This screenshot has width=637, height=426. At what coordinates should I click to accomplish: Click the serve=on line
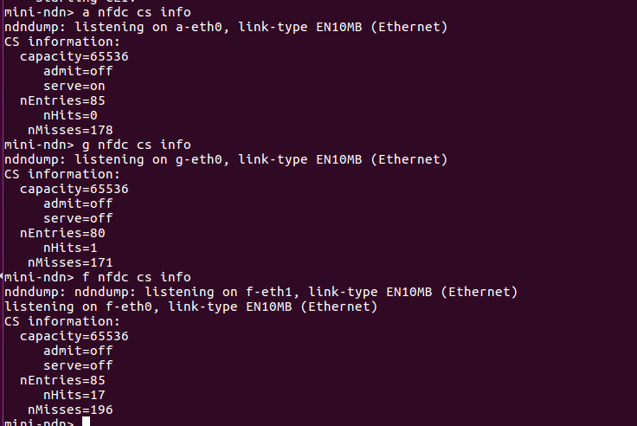point(74,86)
